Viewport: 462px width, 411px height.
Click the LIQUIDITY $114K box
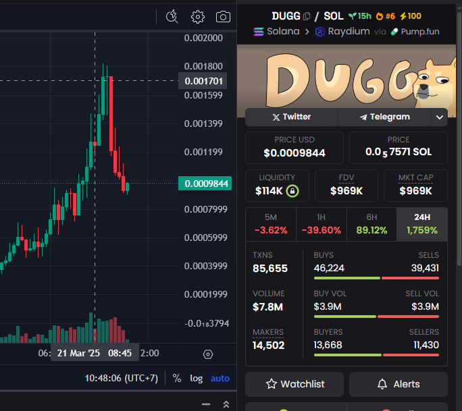click(277, 186)
